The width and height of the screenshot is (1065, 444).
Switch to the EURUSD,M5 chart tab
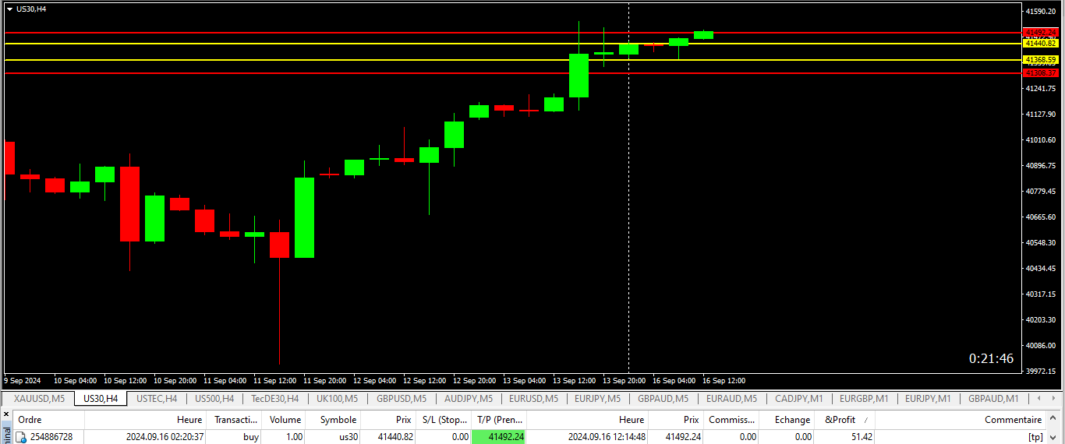533,398
